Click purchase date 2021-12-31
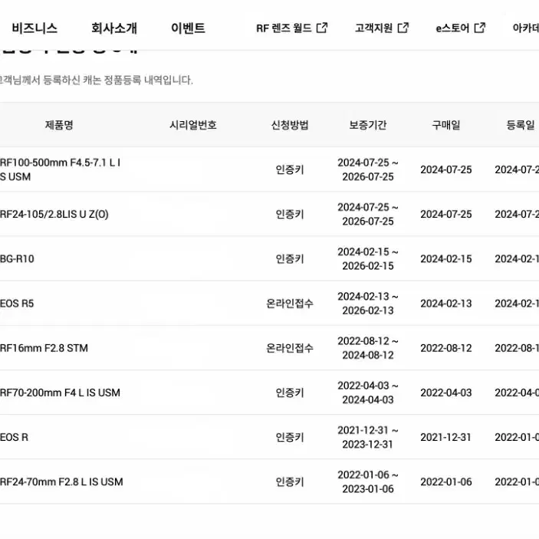Screen dimensions: 539x539 coord(445,437)
